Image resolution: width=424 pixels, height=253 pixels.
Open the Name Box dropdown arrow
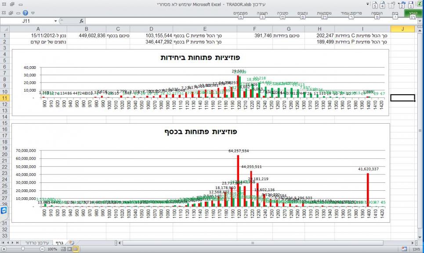pyautogui.click(x=55, y=21)
